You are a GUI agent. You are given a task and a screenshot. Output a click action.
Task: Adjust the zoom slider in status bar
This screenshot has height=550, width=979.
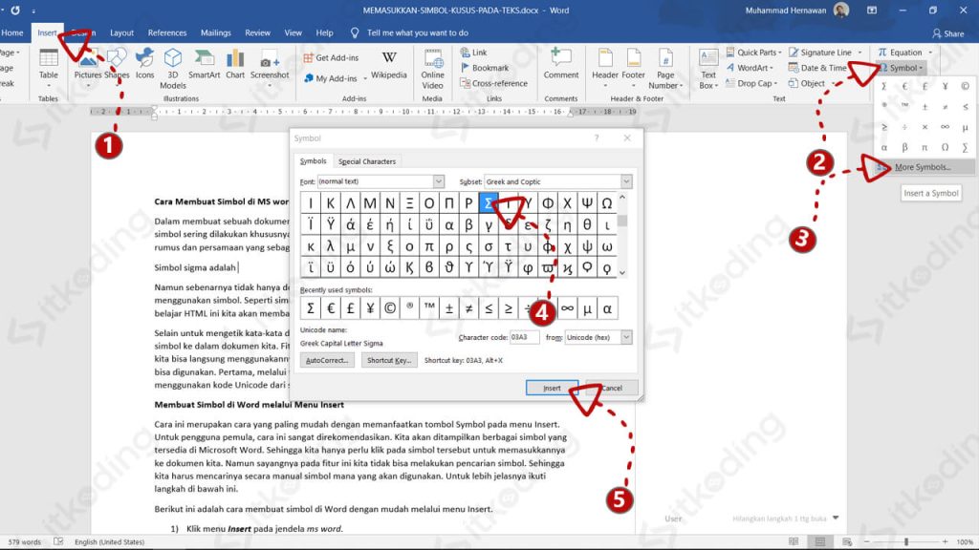(906, 541)
